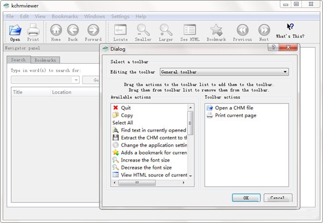This screenshot has width=323, height=223.
Task: Open the search words combo box arrow
Action: [76, 80]
